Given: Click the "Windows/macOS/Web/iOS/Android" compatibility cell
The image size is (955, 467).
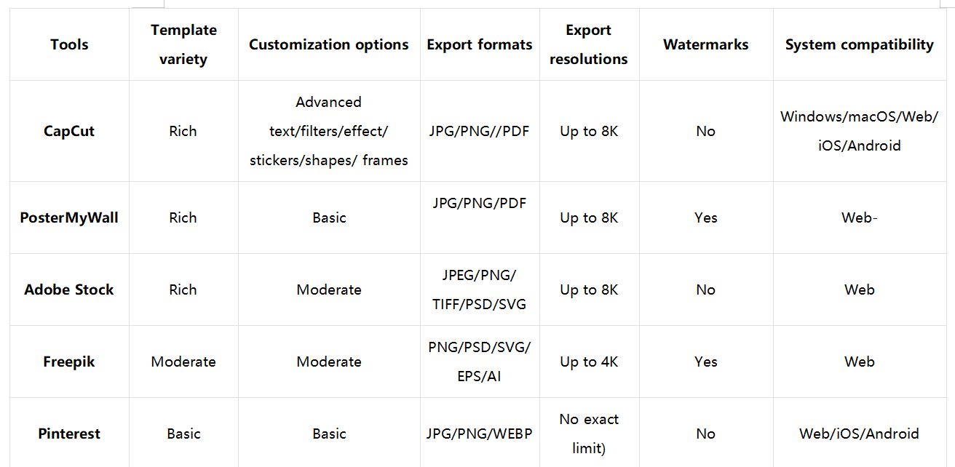Looking at the screenshot, I should click(859, 131).
